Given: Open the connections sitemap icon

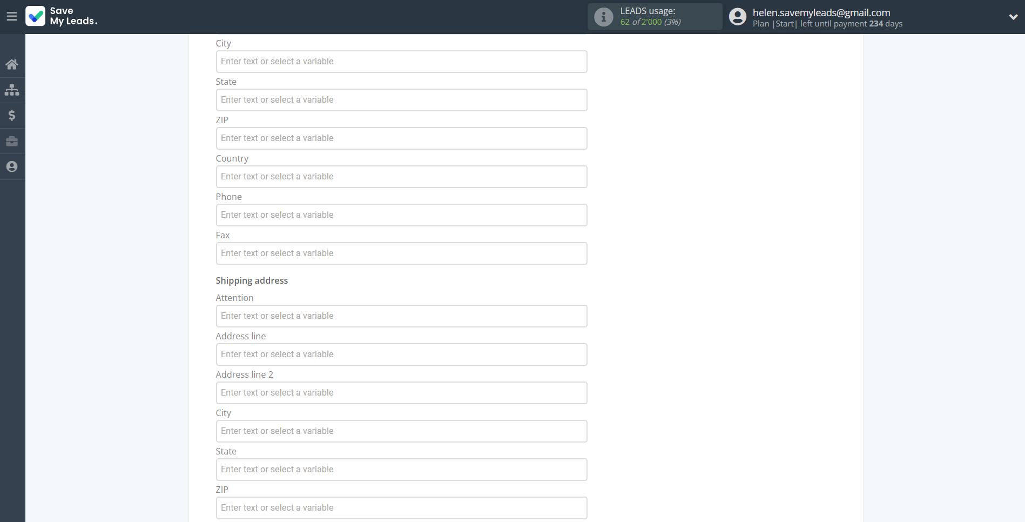Looking at the screenshot, I should click(12, 90).
